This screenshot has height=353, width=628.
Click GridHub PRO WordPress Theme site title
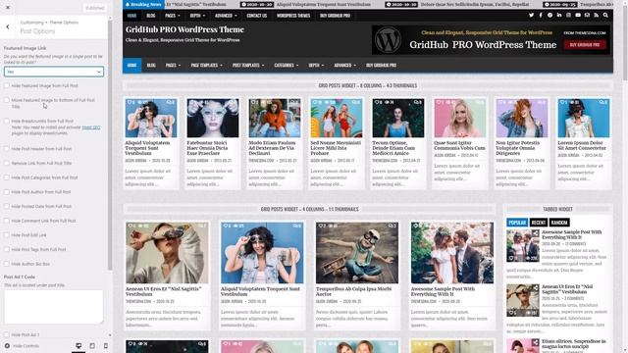(x=184, y=29)
